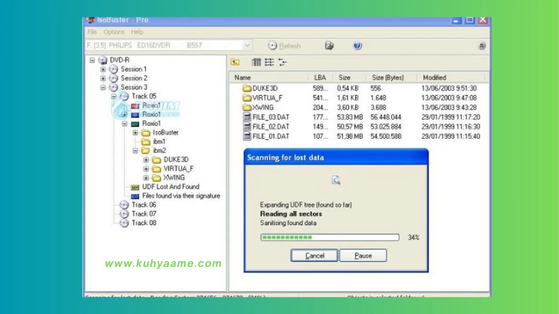Click the 51,98 MB size cell
559x314 pixels.
tap(350, 137)
